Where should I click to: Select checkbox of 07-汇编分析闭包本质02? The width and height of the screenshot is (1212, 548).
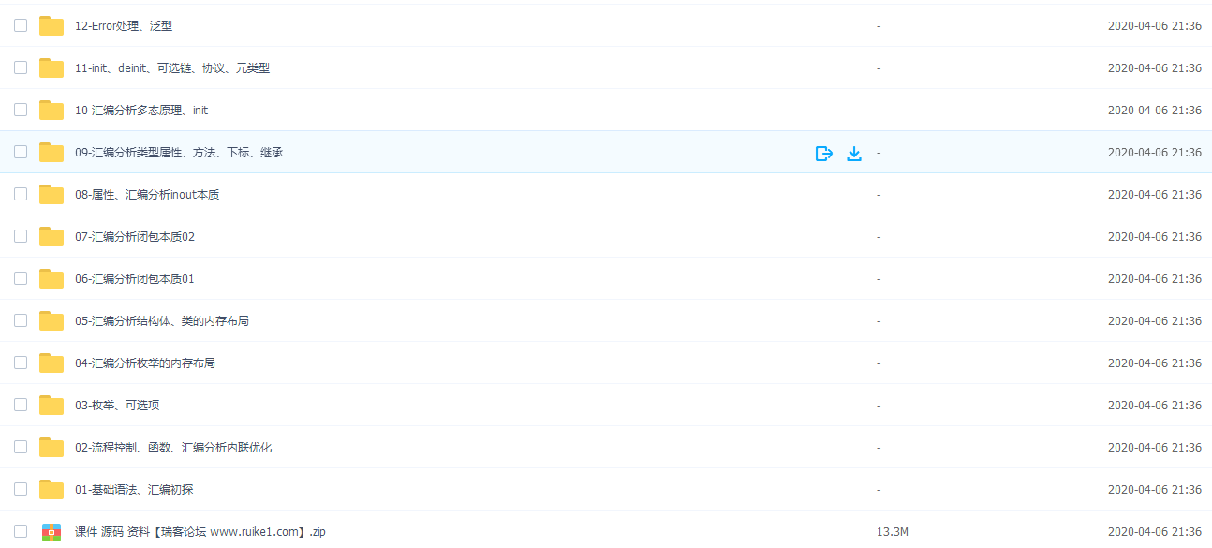click(x=21, y=236)
